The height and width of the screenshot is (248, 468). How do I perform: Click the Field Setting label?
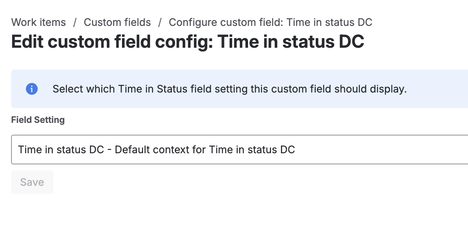pos(38,120)
